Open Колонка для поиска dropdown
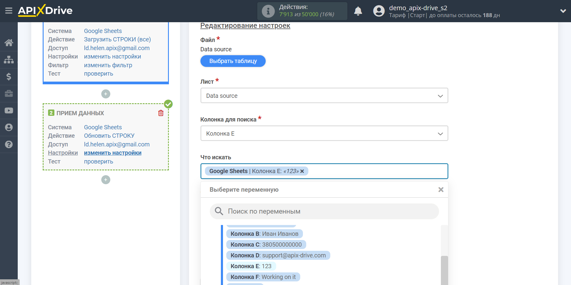The height and width of the screenshot is (285, 571). tap(324, 133)
